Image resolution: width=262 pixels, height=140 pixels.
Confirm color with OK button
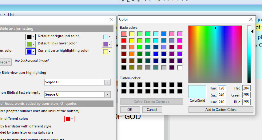[130, 110]
